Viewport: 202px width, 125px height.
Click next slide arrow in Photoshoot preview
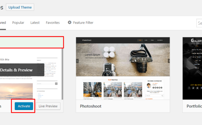coord(169,61)
